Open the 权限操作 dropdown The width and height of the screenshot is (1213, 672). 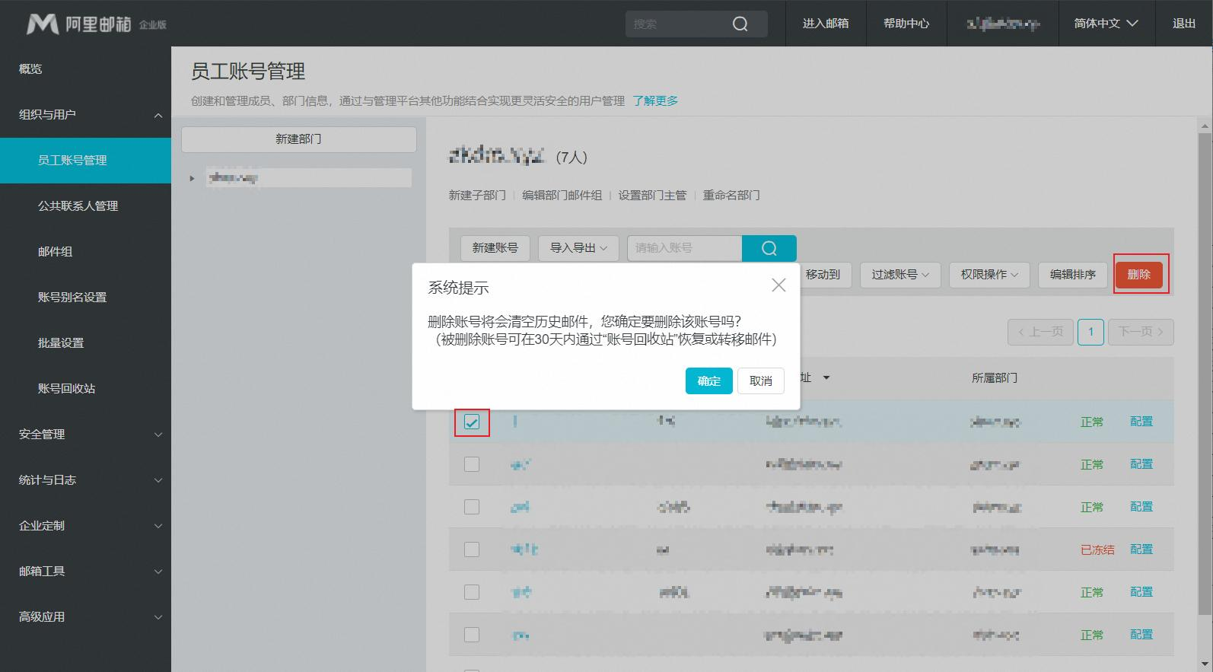click(989, 275)
